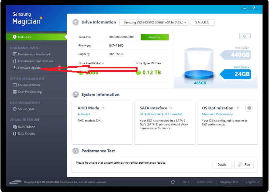Open OS Optimization in the sidebar
273x195 pixels.
click(x=29, y=85)
